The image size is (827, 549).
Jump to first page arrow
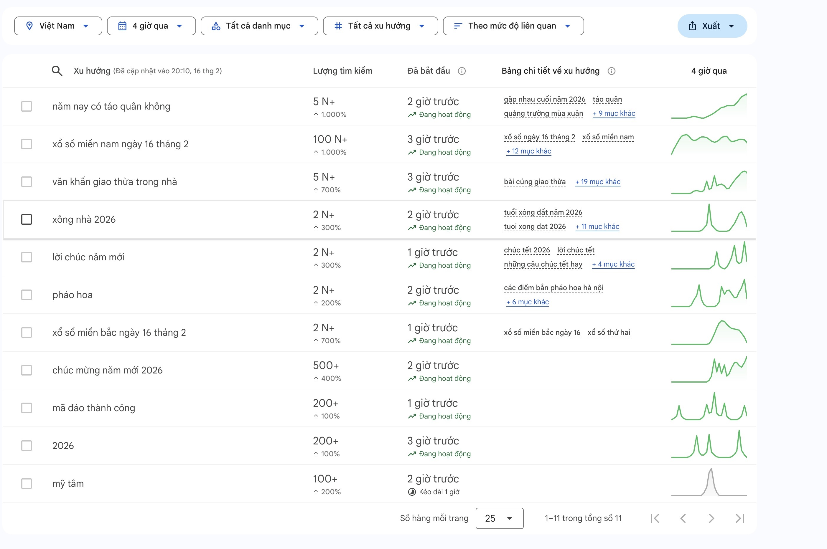click(x=655, y=518)
